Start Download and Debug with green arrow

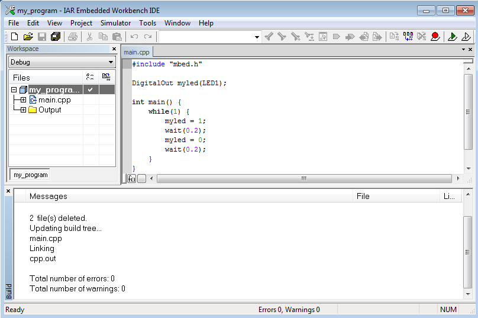point(452,37)
